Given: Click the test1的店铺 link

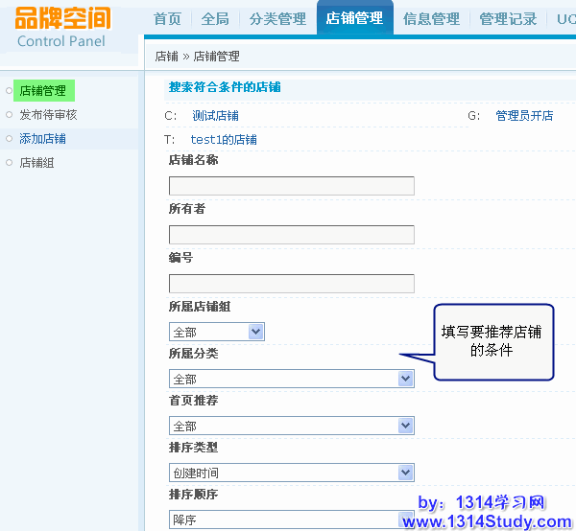Looking at the screenshot, I should click(224, 140).
